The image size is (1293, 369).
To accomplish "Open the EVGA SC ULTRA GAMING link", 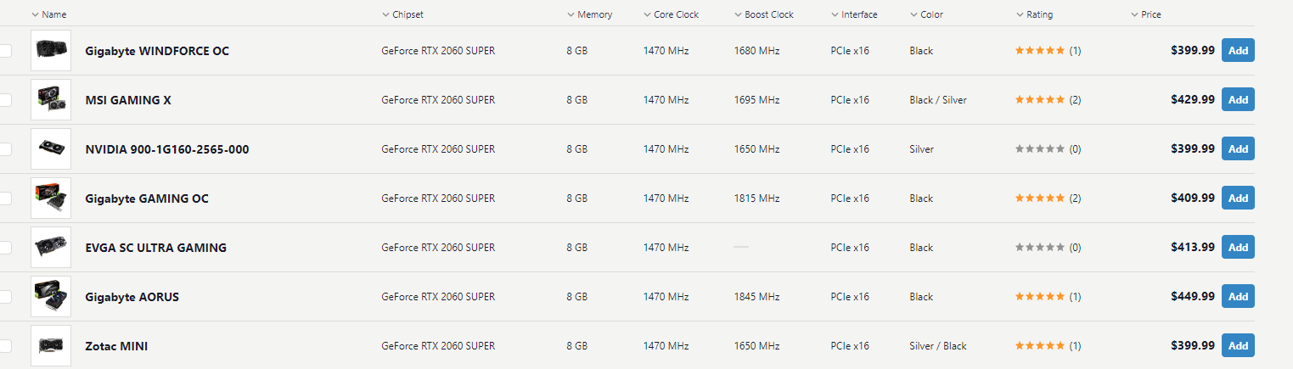I will pyautogui.click(x=156, y=248).
